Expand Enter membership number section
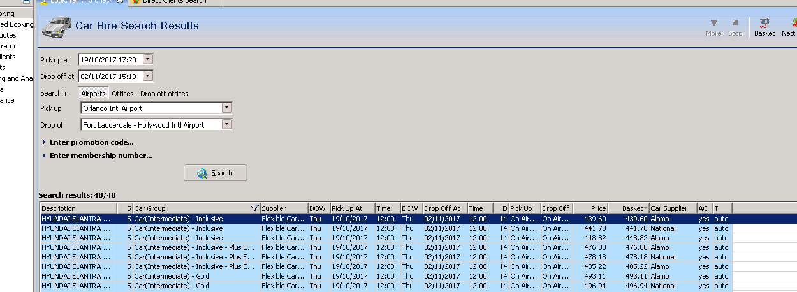 pos(97,156)
